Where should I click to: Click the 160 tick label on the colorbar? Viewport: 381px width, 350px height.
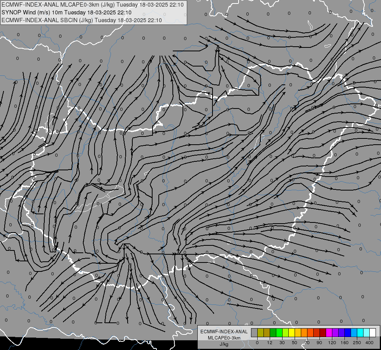pyautogui.click(x=344, y=343)
